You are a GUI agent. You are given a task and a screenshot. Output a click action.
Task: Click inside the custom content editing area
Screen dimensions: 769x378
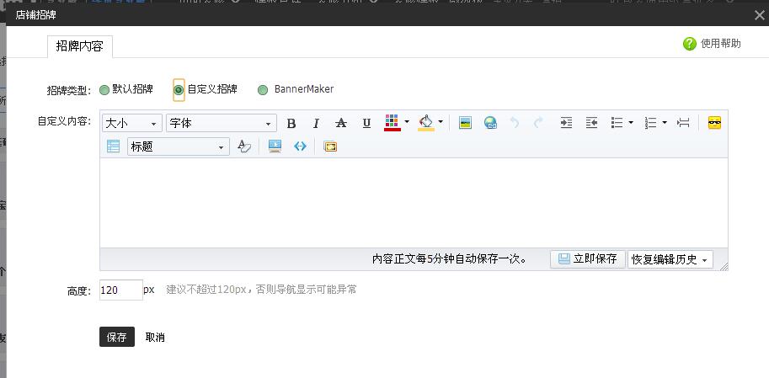coord(414,203)
